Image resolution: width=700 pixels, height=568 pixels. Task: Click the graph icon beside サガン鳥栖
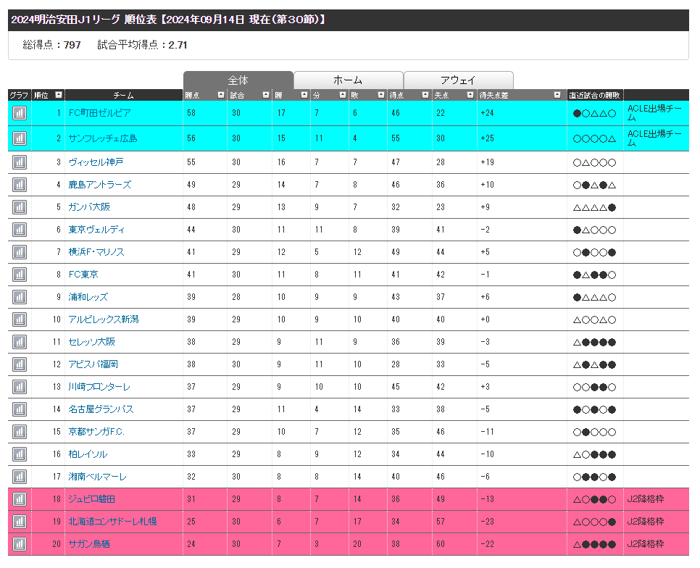pos(20,544)
